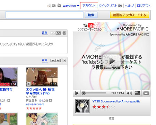Close the first module with X icon
The image size is (156, 125).
click(x=64, y=33)
